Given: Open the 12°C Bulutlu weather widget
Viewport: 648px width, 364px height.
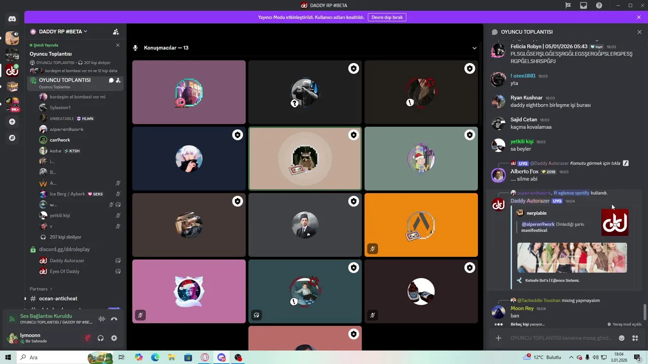Looking at the screenshot, I should tap(543, 357).
